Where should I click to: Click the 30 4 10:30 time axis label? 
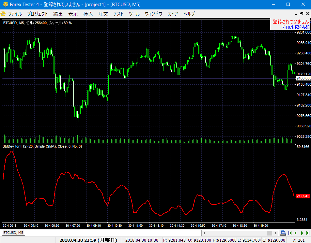click(115, 225)
